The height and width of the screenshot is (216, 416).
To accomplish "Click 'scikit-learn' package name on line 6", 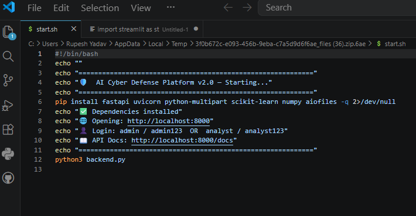I will tap(255, 102).
